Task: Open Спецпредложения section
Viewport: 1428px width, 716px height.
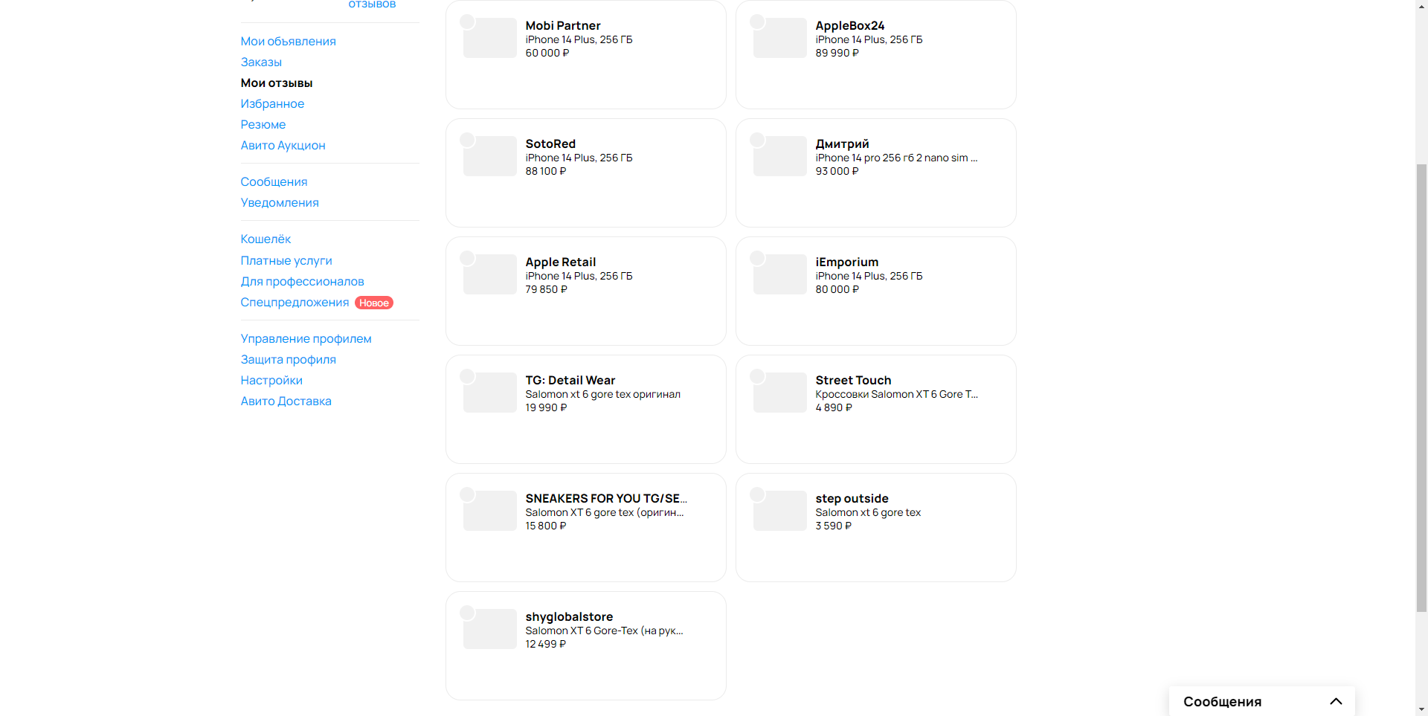Action: point(295,302)
